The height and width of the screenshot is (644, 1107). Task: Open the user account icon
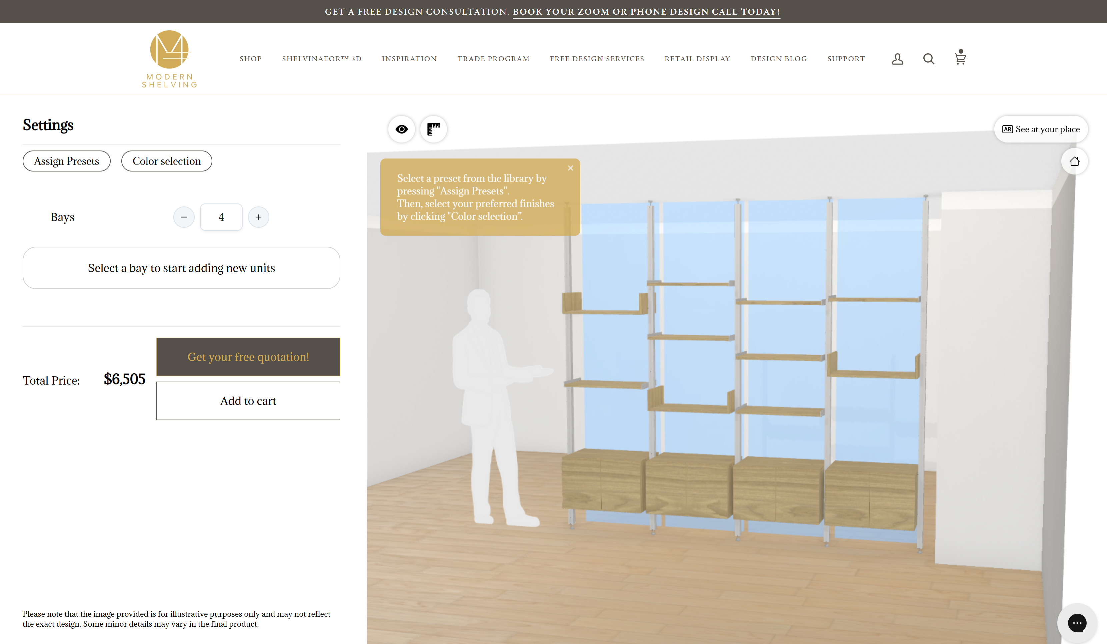tap(897, 59)
